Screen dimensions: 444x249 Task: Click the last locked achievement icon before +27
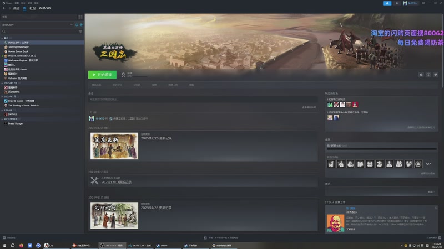click(x=418, y=164)
